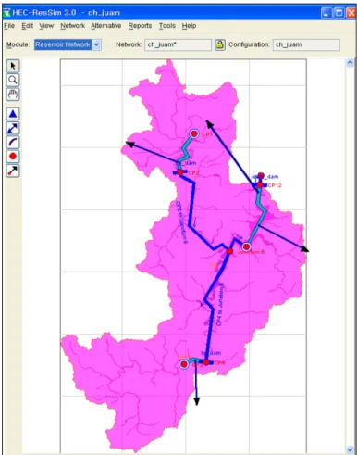Open the Network menu
The width and height of the screenshot is (357, 455).
click(x=72, y=26)
